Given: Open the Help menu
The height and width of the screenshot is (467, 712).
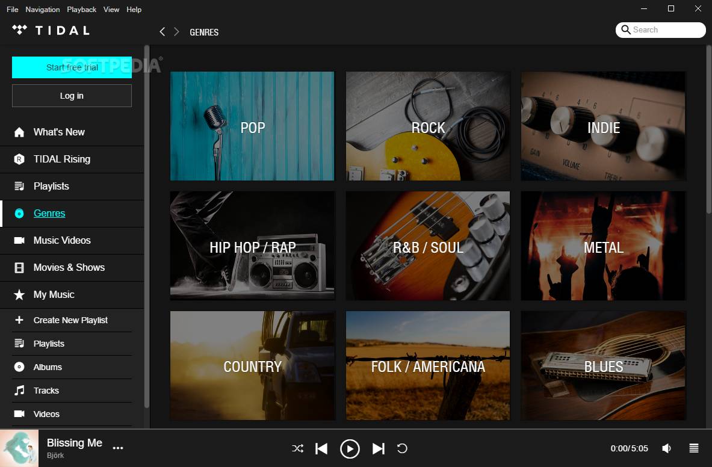Looking at the screenshot, I should click(134, 9).
